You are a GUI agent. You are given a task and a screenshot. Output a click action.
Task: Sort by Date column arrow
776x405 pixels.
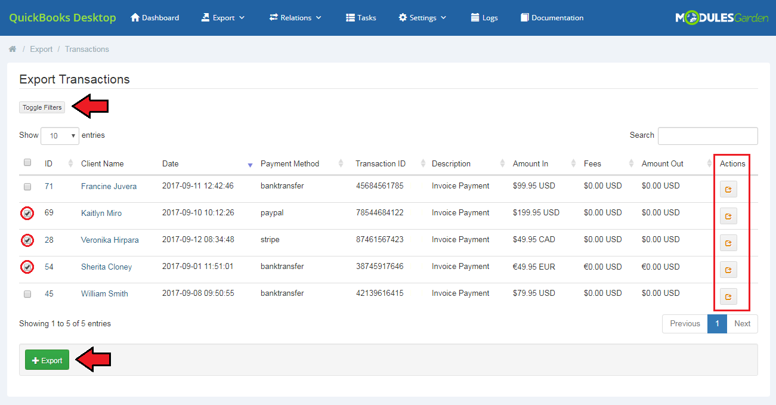[250, 164]
